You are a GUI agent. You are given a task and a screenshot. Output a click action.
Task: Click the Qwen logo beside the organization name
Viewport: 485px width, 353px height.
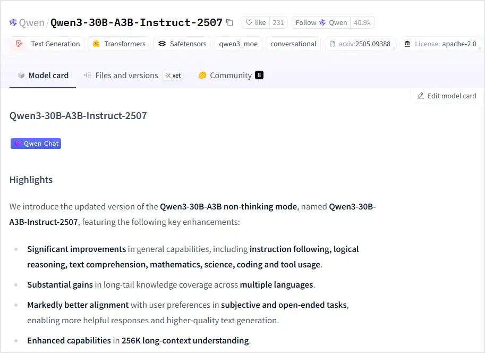pyautogui.click(x=13, y=23)
